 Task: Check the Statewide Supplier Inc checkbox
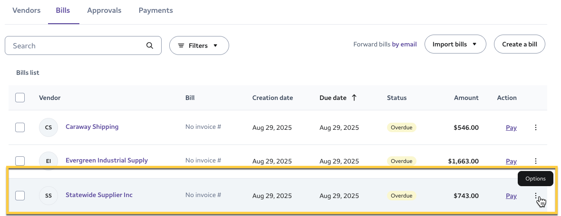pos(20,196)
